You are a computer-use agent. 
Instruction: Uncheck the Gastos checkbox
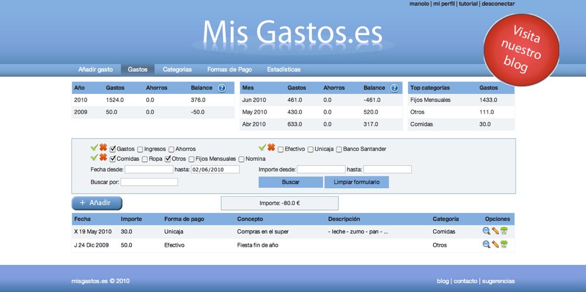(113, 149)
